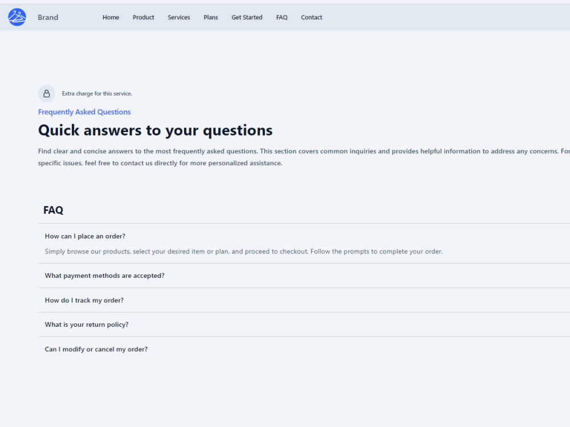This screenshot has width=570, height=427.
Task: Click the lock icon beside Extra charge
Action: (47, 94)
